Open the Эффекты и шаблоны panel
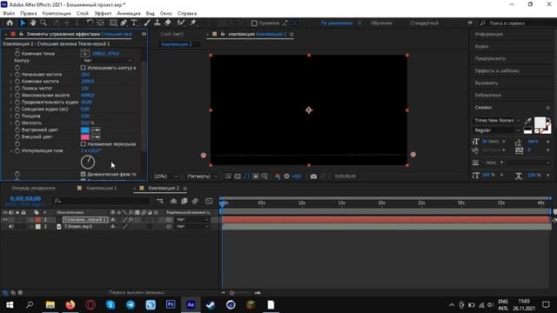 [497, 70]
